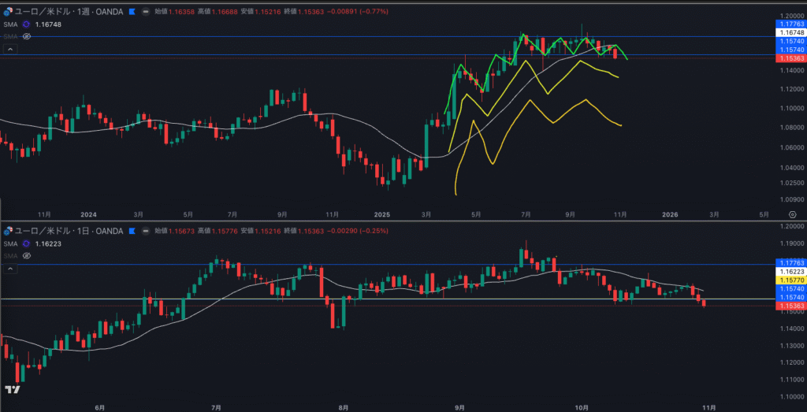The width and height of the screenshot is (807, 412).
Task: Click the 2026 marker on weekly time axis
Action: coord(670,214)
